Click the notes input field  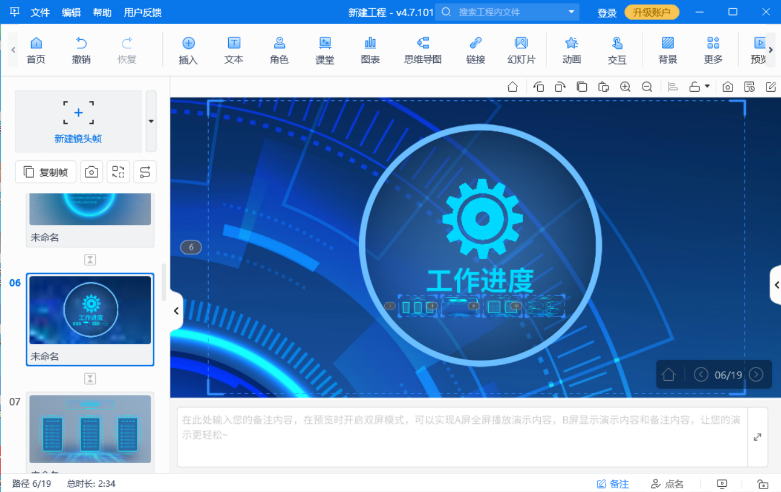coord(462,437)
